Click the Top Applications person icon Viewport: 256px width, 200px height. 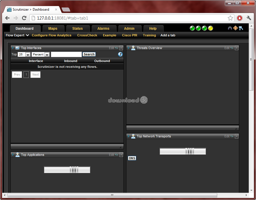coord(17,155)
